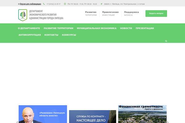185x123 pixels.
Task: Open 'Муниципальная экономика' menu item
Action: (97, 28)
